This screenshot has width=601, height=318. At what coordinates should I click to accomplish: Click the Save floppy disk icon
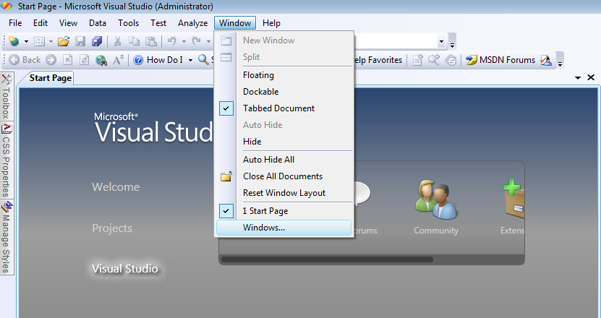tap(80, 41)
